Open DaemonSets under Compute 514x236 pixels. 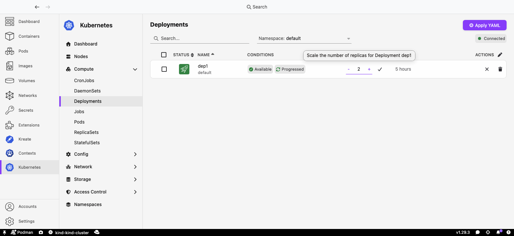(87, 91)
